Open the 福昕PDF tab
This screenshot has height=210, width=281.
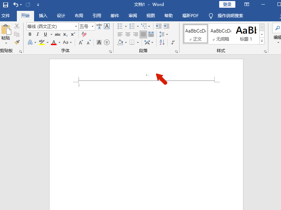190,16
